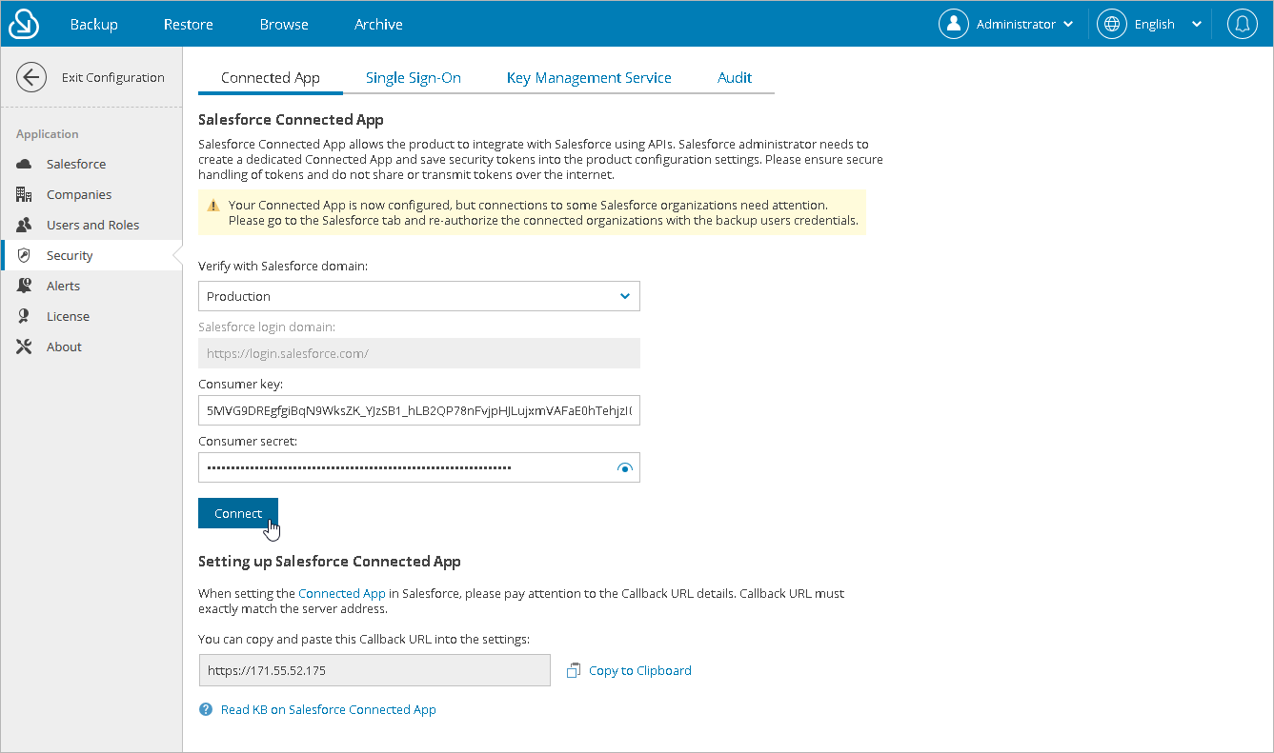The image size is (1274, 753).
Task: Show the consumer secret with eye icon
Action: click(625, 467)
